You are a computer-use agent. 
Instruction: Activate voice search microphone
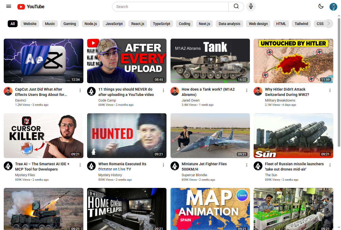tap(251, 7)
